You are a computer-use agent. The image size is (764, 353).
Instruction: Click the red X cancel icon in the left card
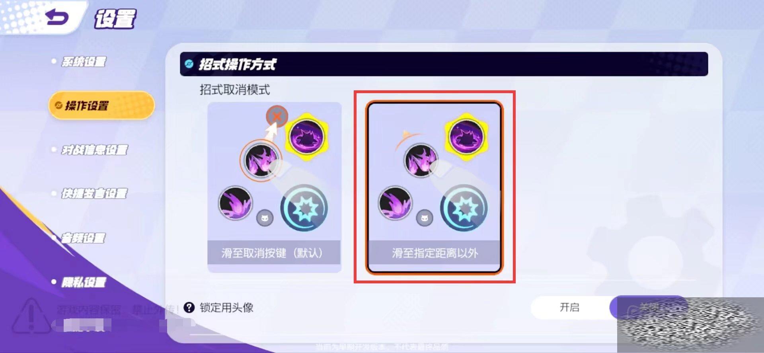(277, 117)
